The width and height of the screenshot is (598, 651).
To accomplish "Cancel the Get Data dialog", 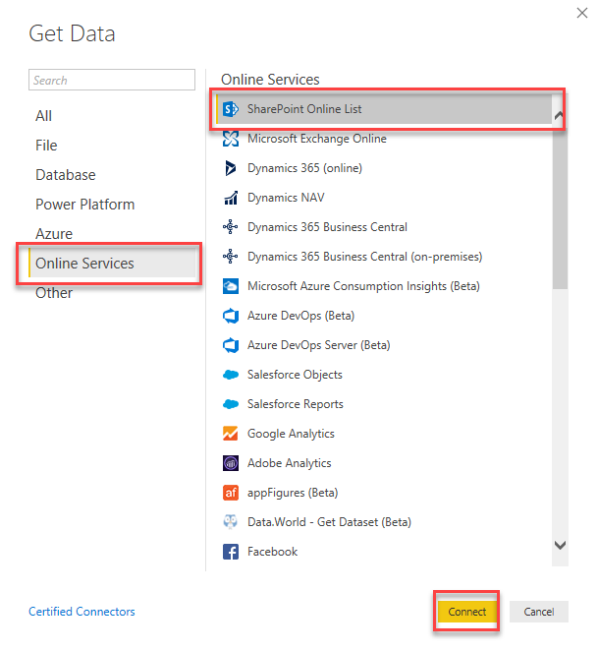I will pyautogui.click(x=538, y=612).
